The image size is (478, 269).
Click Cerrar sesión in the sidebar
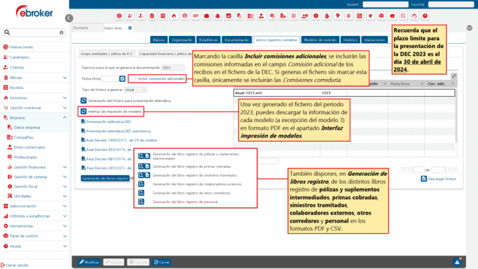(14, 265)
